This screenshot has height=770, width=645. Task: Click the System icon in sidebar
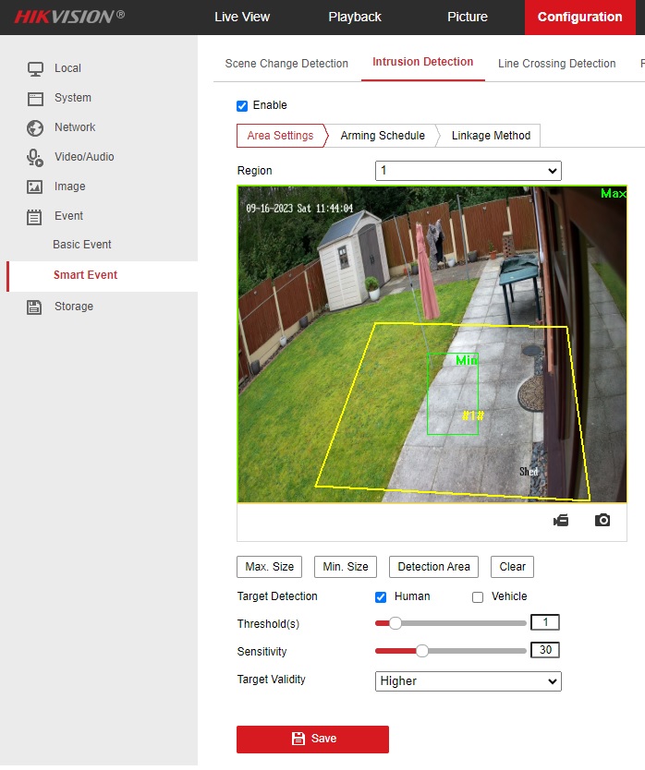tap(35, 98)
